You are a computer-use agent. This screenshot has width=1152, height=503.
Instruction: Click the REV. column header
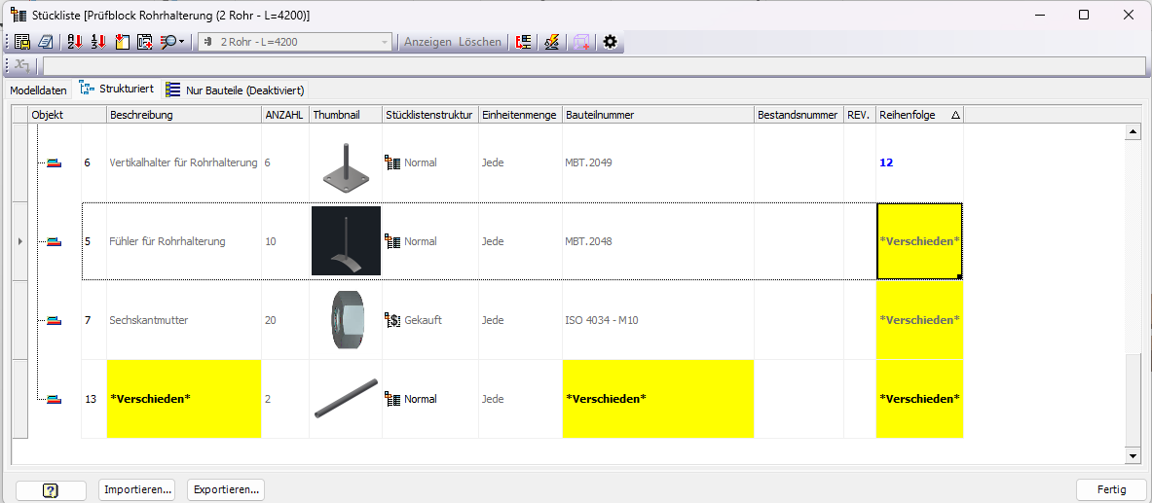tap(860, 115)
